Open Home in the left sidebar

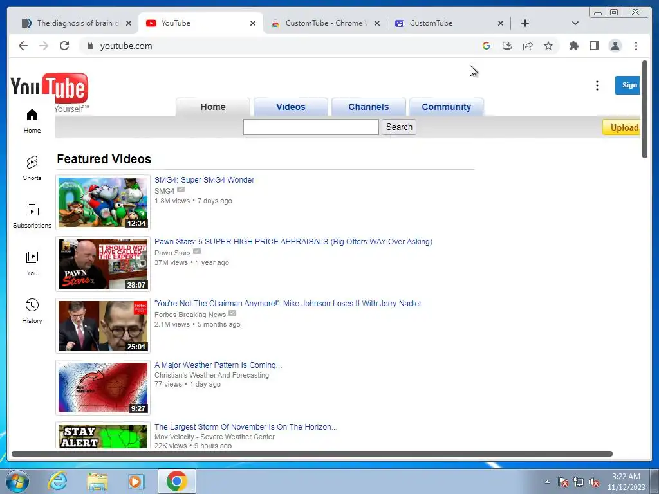32,121
